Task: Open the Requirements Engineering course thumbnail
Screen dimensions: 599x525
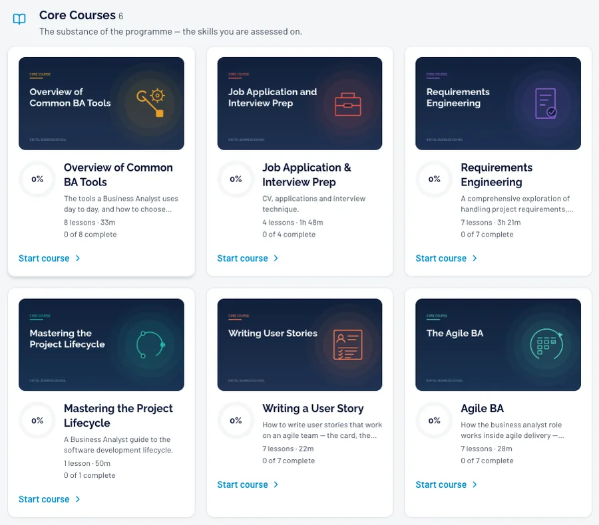Action: point(498,104)
